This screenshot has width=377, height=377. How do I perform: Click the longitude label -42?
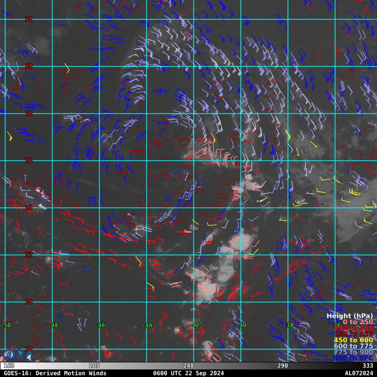coord(194,325)
